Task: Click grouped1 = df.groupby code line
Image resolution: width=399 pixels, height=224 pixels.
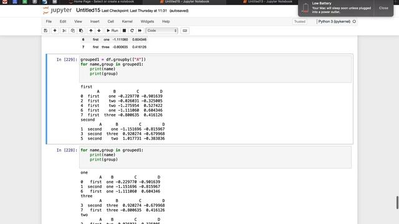Action: pyautogui.click(x=113, y=60)
